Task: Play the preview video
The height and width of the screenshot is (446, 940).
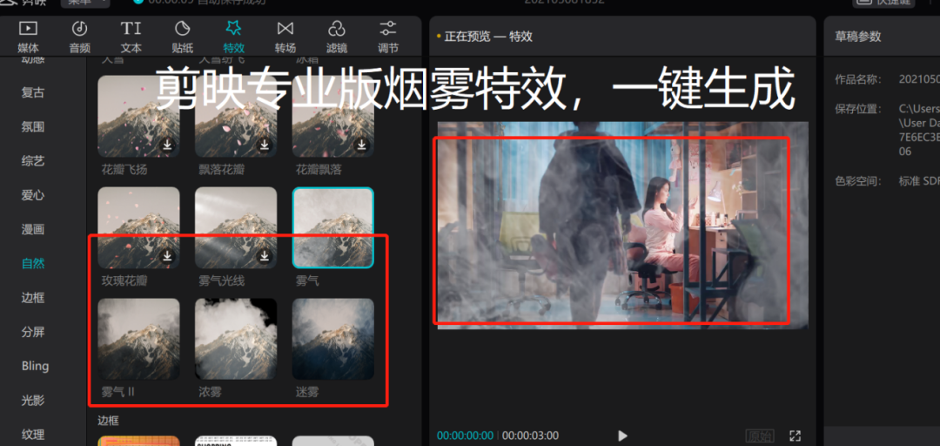Action: pyautogui.click(x=622, y=436)
